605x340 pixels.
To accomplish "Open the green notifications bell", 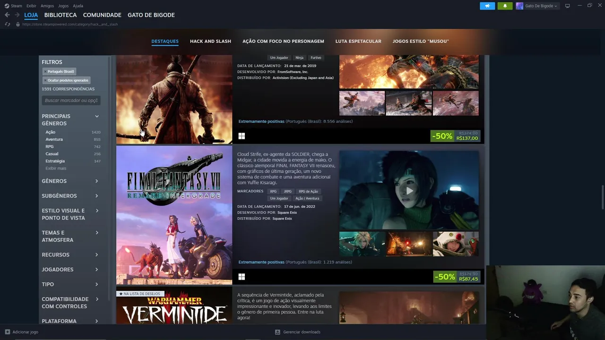I will 505,6.
